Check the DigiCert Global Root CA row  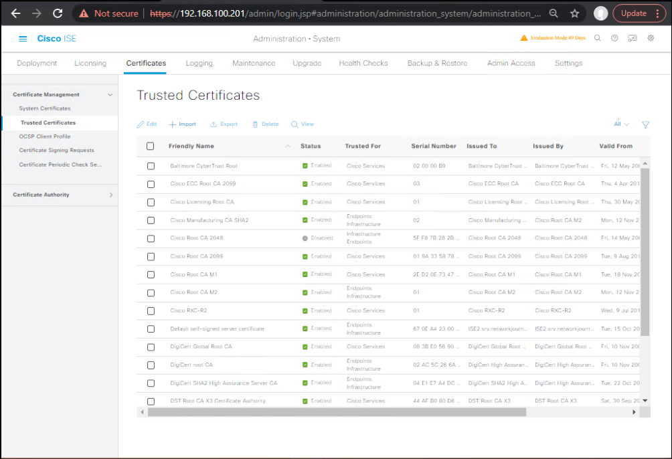pos(151,347)
